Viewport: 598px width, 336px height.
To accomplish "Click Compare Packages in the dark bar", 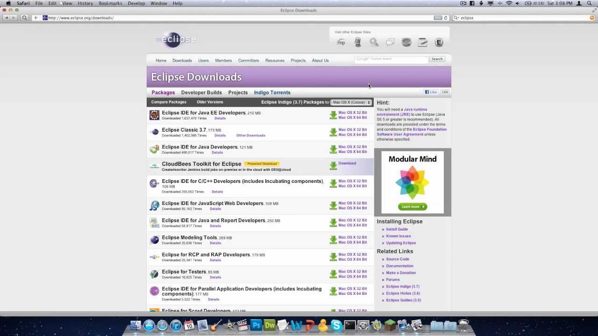I will point(169,102).
